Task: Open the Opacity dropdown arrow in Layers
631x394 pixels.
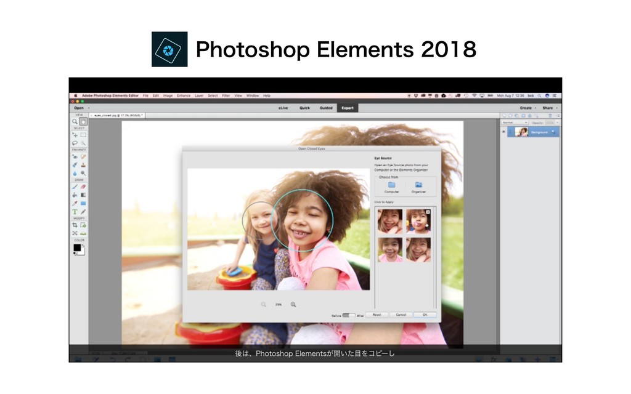Action: pos(557,123)
